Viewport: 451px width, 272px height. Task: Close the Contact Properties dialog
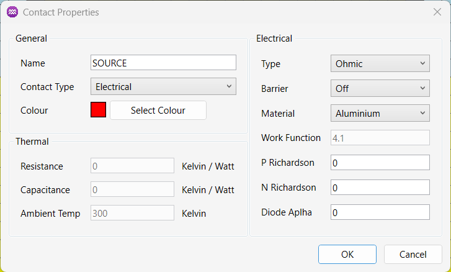pos(437,12)
